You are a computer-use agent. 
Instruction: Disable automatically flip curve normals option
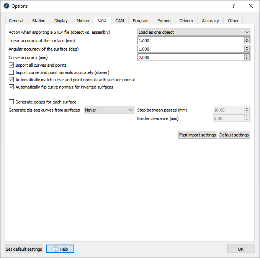click(x=11, y=87)
